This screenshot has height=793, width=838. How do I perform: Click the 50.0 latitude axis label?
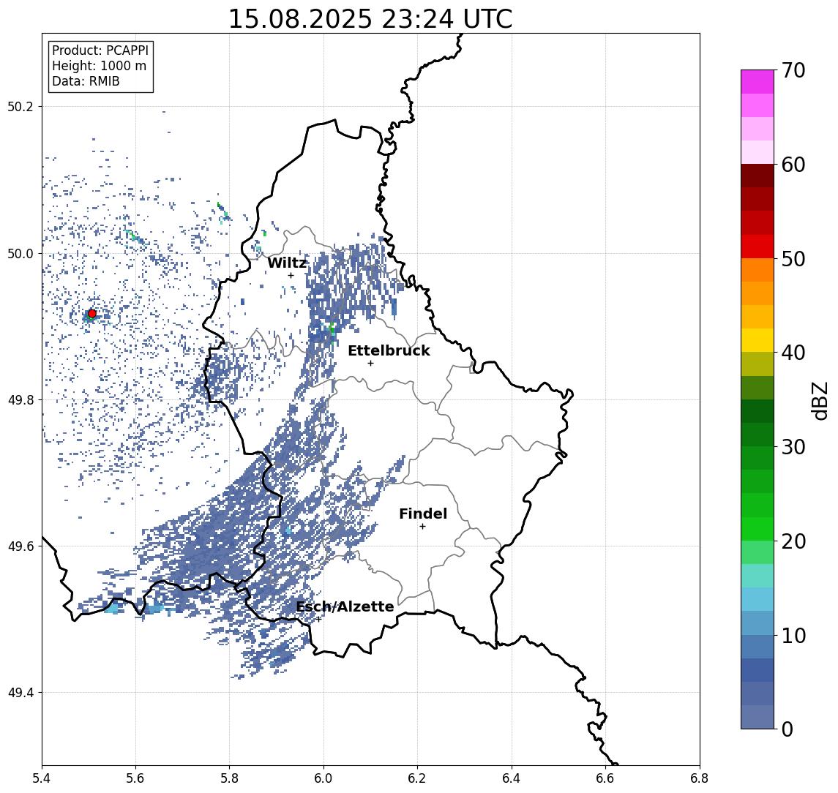click(20, 253)
